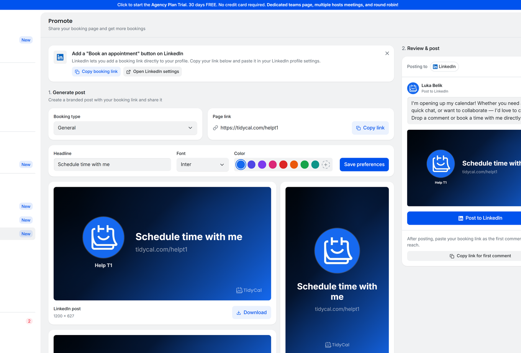The width and height of the screenshot is (521, 353).
Task: Click the topmost New badge in sidebar
Action: (x=26, y=40)
